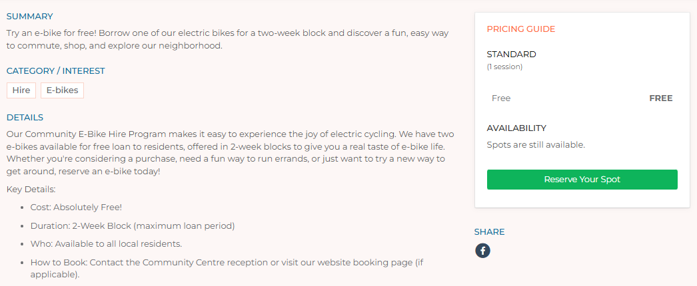Click the 'Who: Available to all local residents' bullet
The image size is (697, 286).
coord(106,243)
